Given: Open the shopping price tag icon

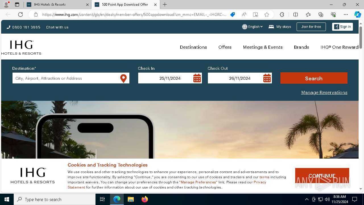Looking at the screenshot, I should [x=233, y=15].
